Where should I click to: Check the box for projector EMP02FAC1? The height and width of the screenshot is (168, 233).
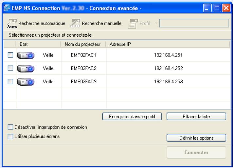coord(10,55)
